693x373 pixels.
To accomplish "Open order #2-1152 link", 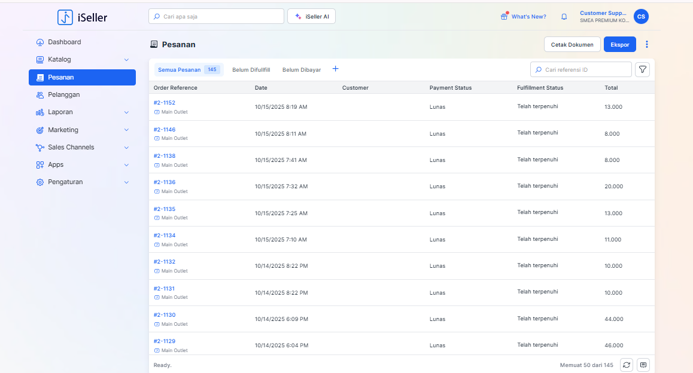I will coord(165,103).
